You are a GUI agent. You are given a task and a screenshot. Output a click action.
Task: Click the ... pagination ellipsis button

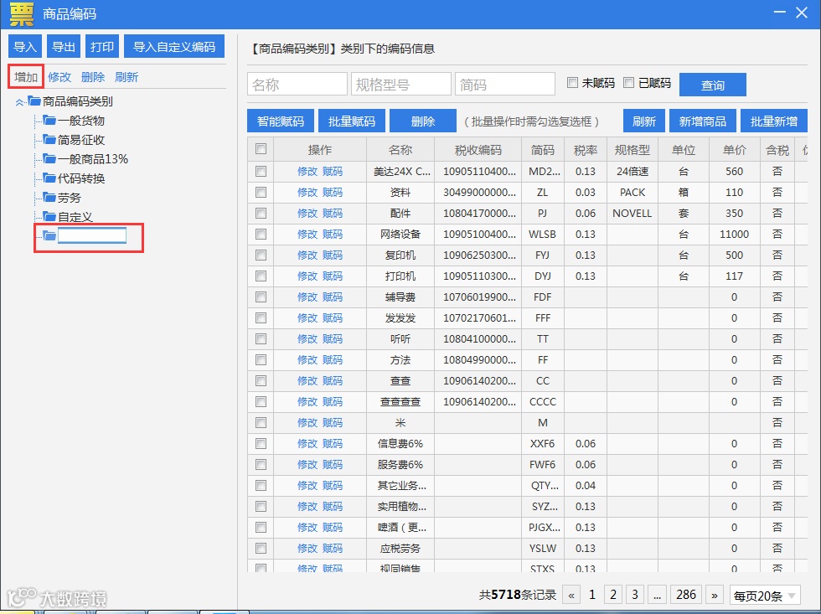tap(657, 596)
